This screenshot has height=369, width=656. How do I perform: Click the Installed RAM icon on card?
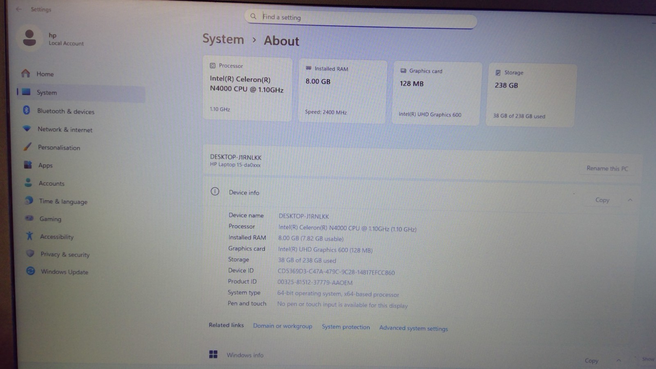tap(308, 68)
